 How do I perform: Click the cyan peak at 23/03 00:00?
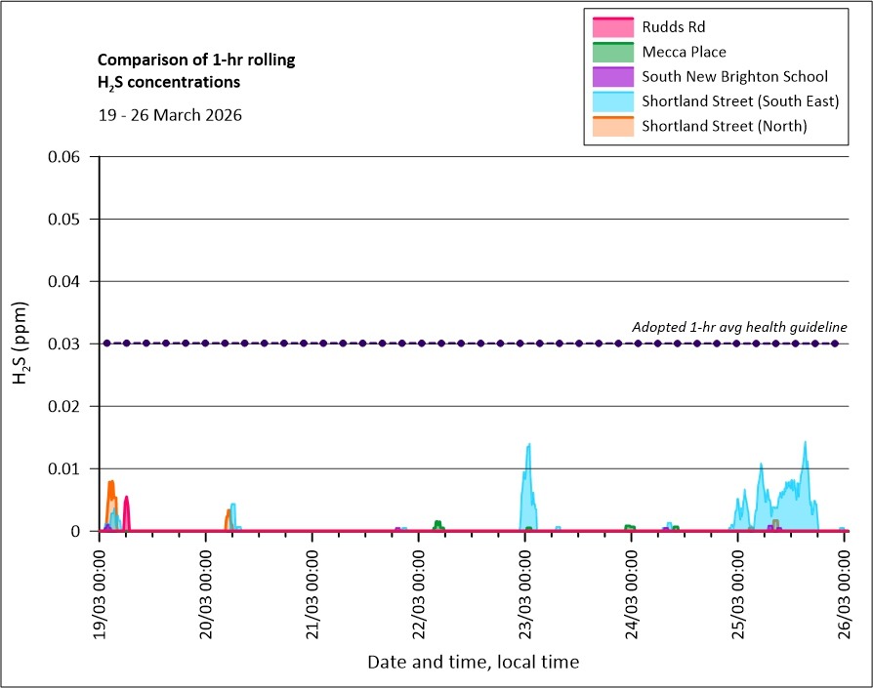[x=528, y=459]
